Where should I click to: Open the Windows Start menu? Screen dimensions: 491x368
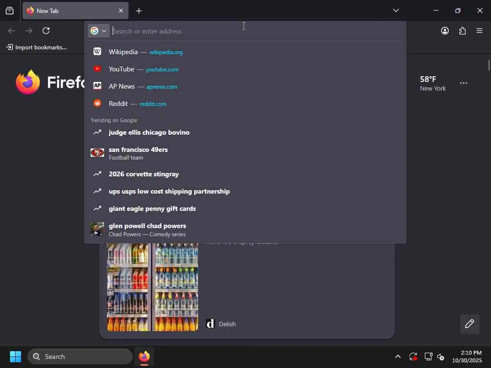(x=15, y=356)
